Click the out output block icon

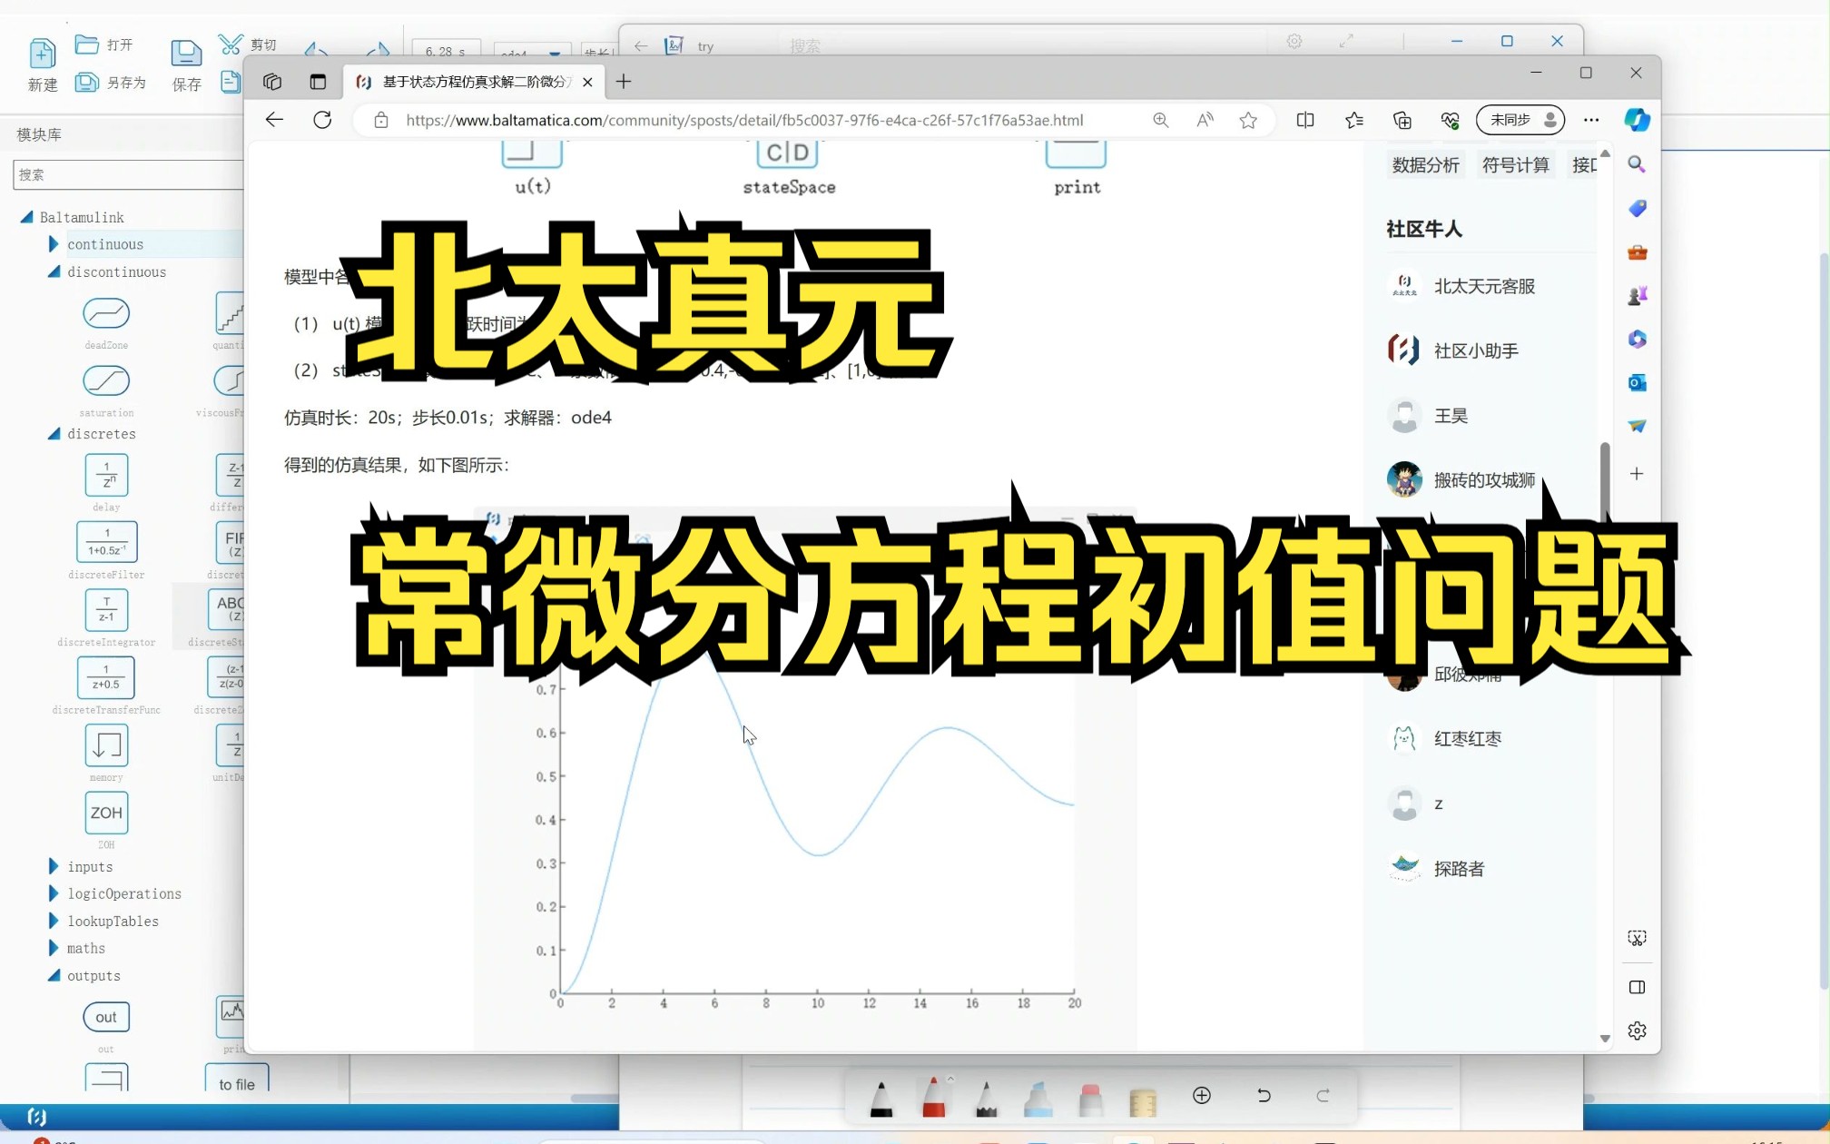105,1015
